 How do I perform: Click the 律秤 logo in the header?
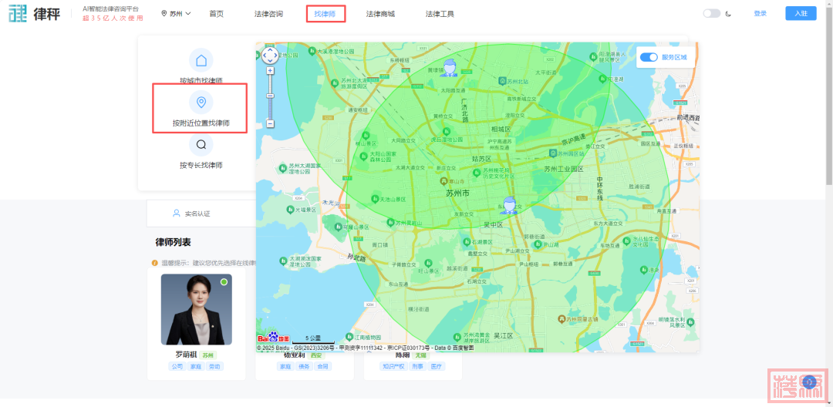34,14
